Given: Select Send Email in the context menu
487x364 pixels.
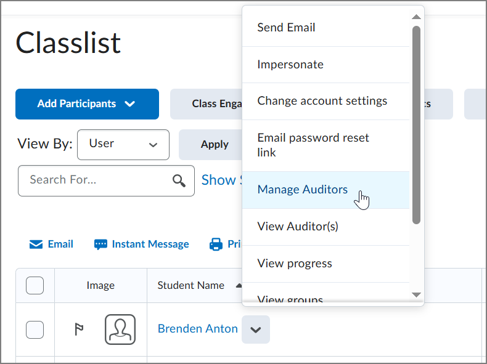Looking at the screenshot, I should click(x=287, y=28).
